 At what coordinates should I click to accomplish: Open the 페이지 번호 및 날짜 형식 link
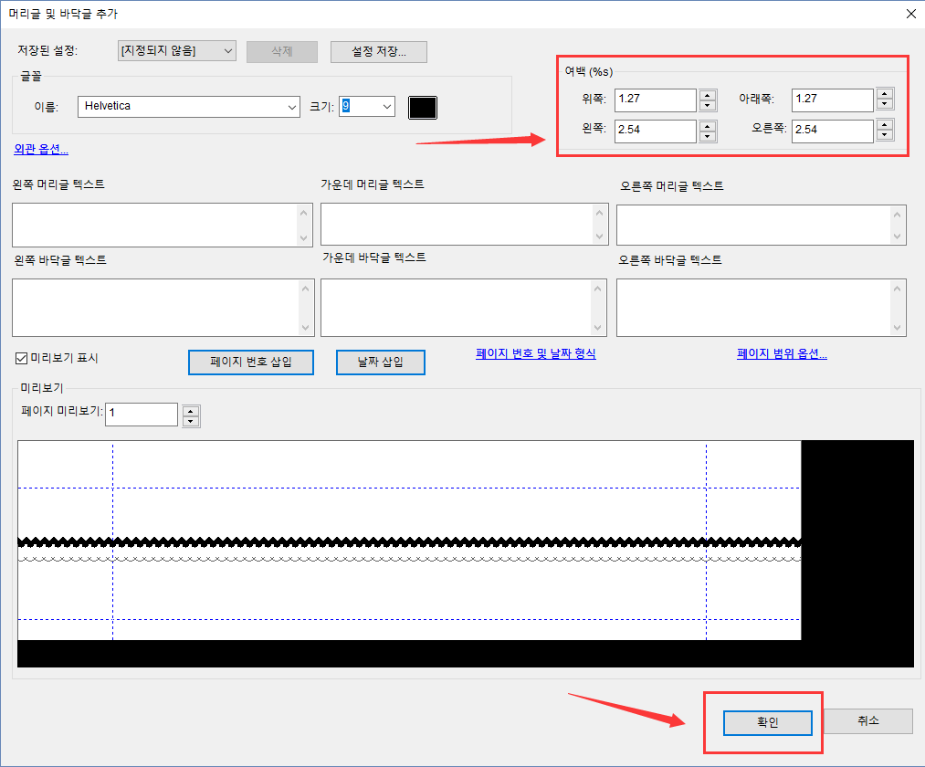click(x=536, y=354)
